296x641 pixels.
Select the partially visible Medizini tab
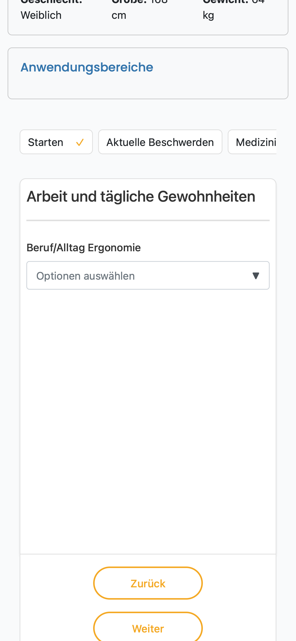point(252,142)
